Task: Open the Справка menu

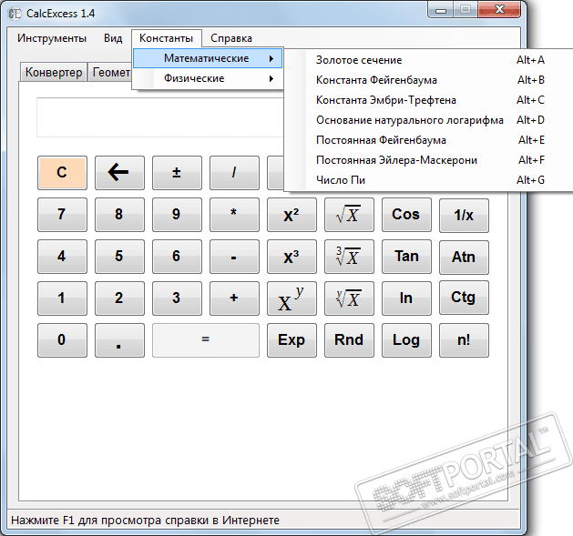Action: pyautogui.click(x=231, y=38)
